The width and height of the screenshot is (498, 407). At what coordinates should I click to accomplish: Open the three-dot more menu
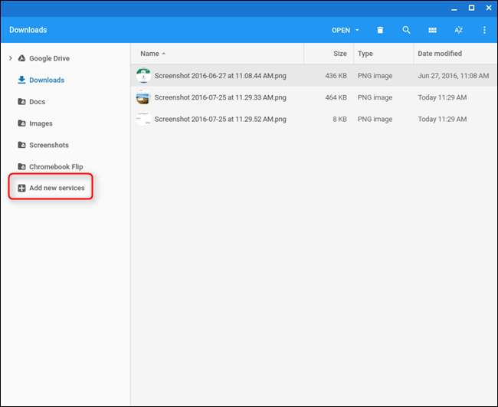[484, 30]
